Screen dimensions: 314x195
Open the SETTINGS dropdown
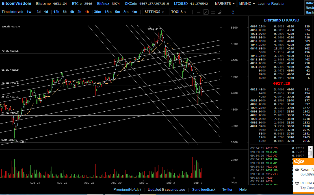point(154,12)
